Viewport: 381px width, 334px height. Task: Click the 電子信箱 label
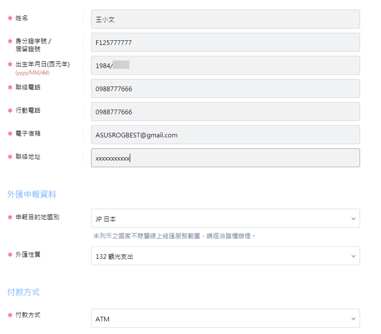[28, 133]
